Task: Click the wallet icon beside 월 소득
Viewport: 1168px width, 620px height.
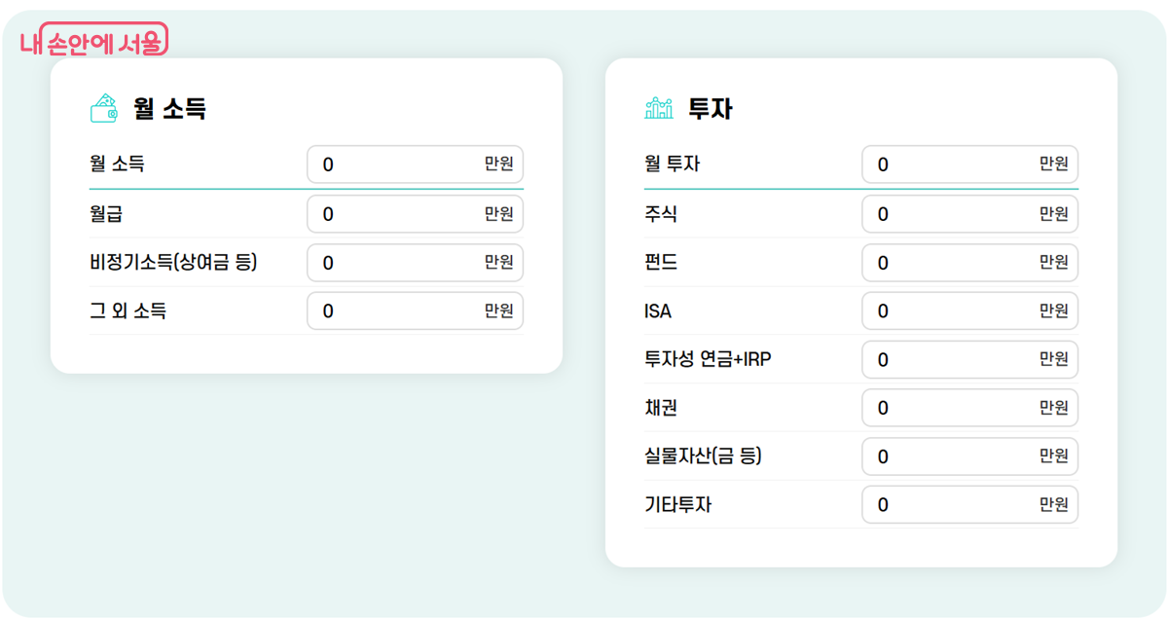Action: point(104,109)
